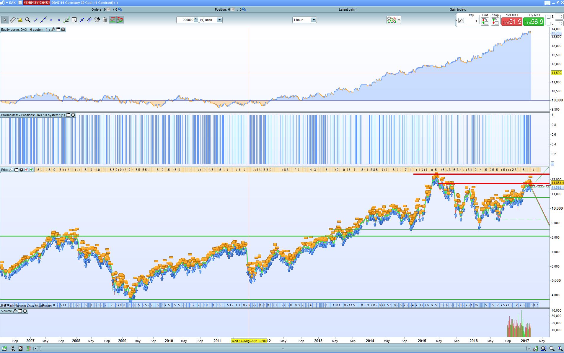Close the Price chart panel

pyautogui.click(x=21, y=170)
